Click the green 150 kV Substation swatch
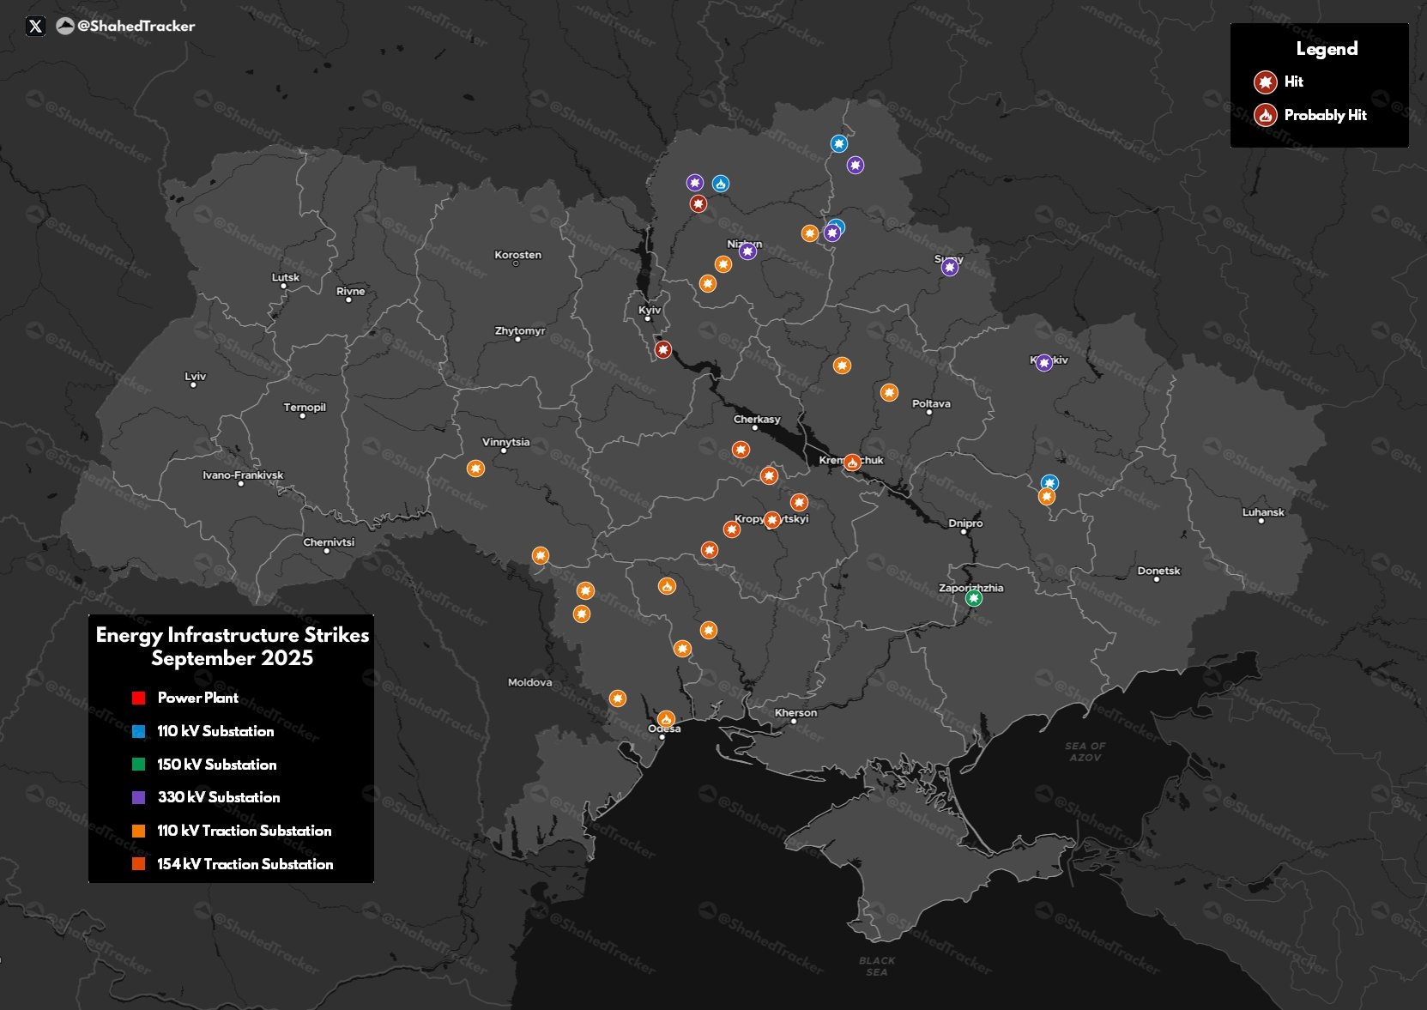This screenshot has width=1427, height=1010. click(138, 765)
